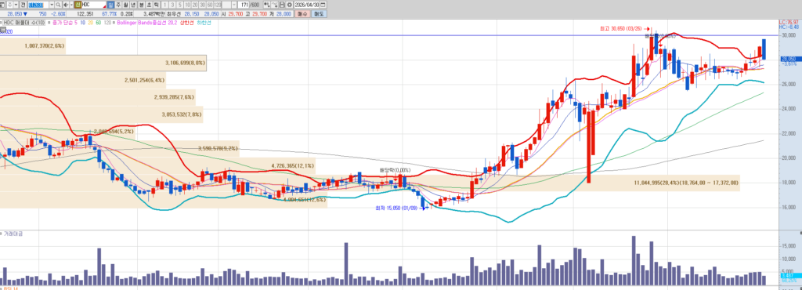Click the candle chart type icon
The image size is (802, 290).
pyautogui.click(x=266, y=5)
